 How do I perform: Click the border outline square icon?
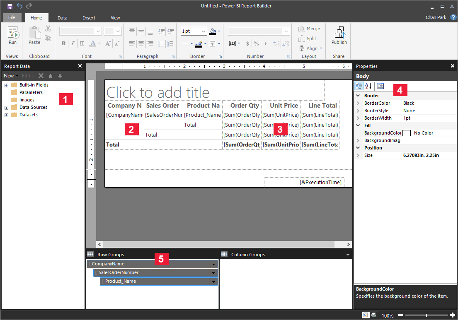[212, 44]
